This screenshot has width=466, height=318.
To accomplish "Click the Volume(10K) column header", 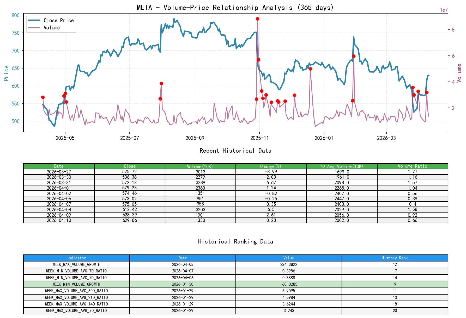I will click(200, 166).
